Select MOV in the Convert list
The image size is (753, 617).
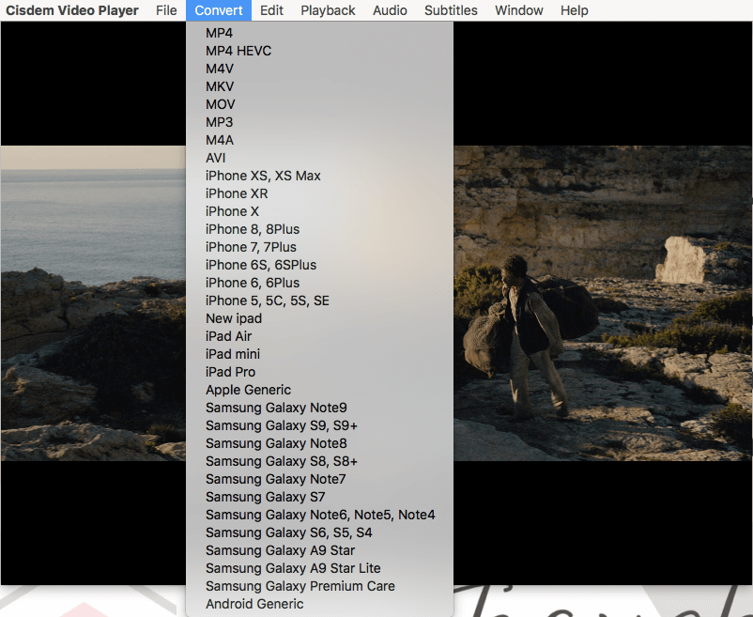(319, 104)
